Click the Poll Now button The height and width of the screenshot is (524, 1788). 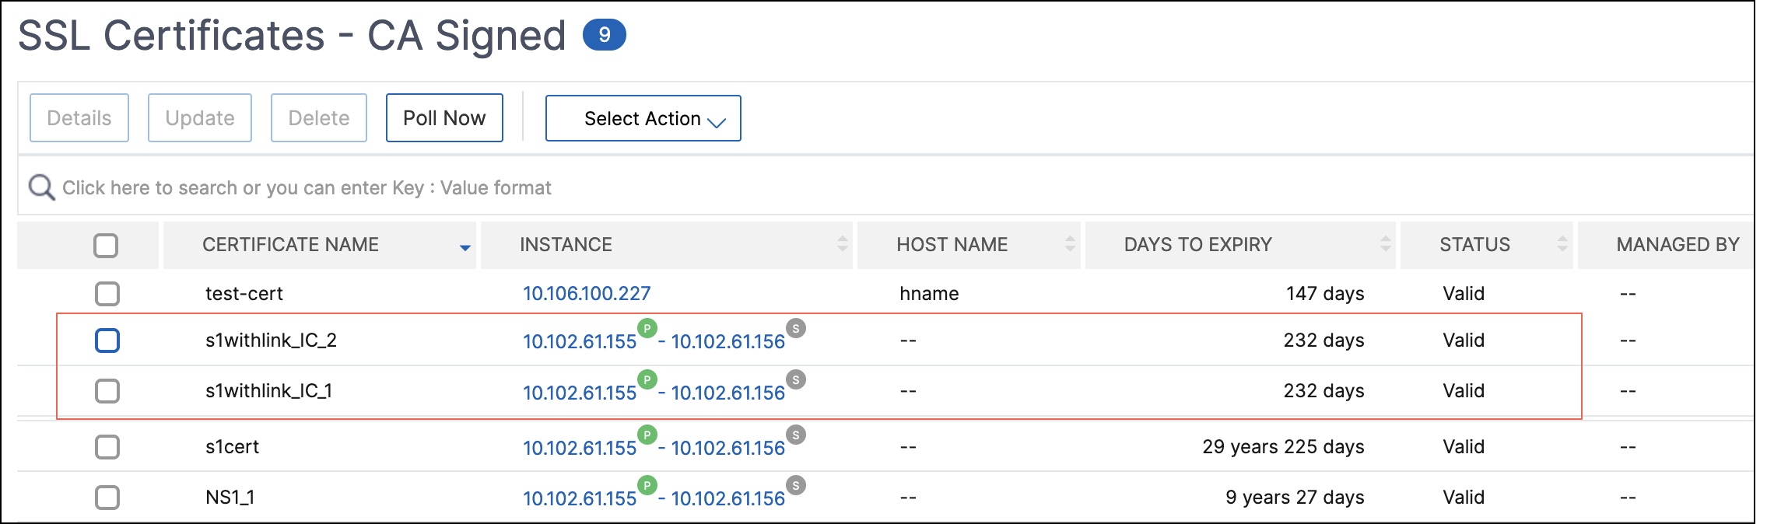coord(444,118)
